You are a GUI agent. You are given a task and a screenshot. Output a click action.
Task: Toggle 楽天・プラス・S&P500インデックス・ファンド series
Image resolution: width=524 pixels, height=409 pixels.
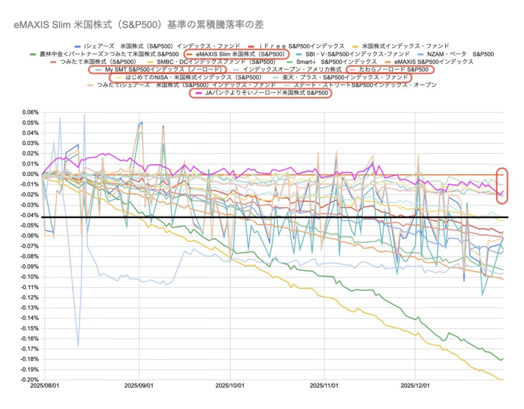[344, 77]
